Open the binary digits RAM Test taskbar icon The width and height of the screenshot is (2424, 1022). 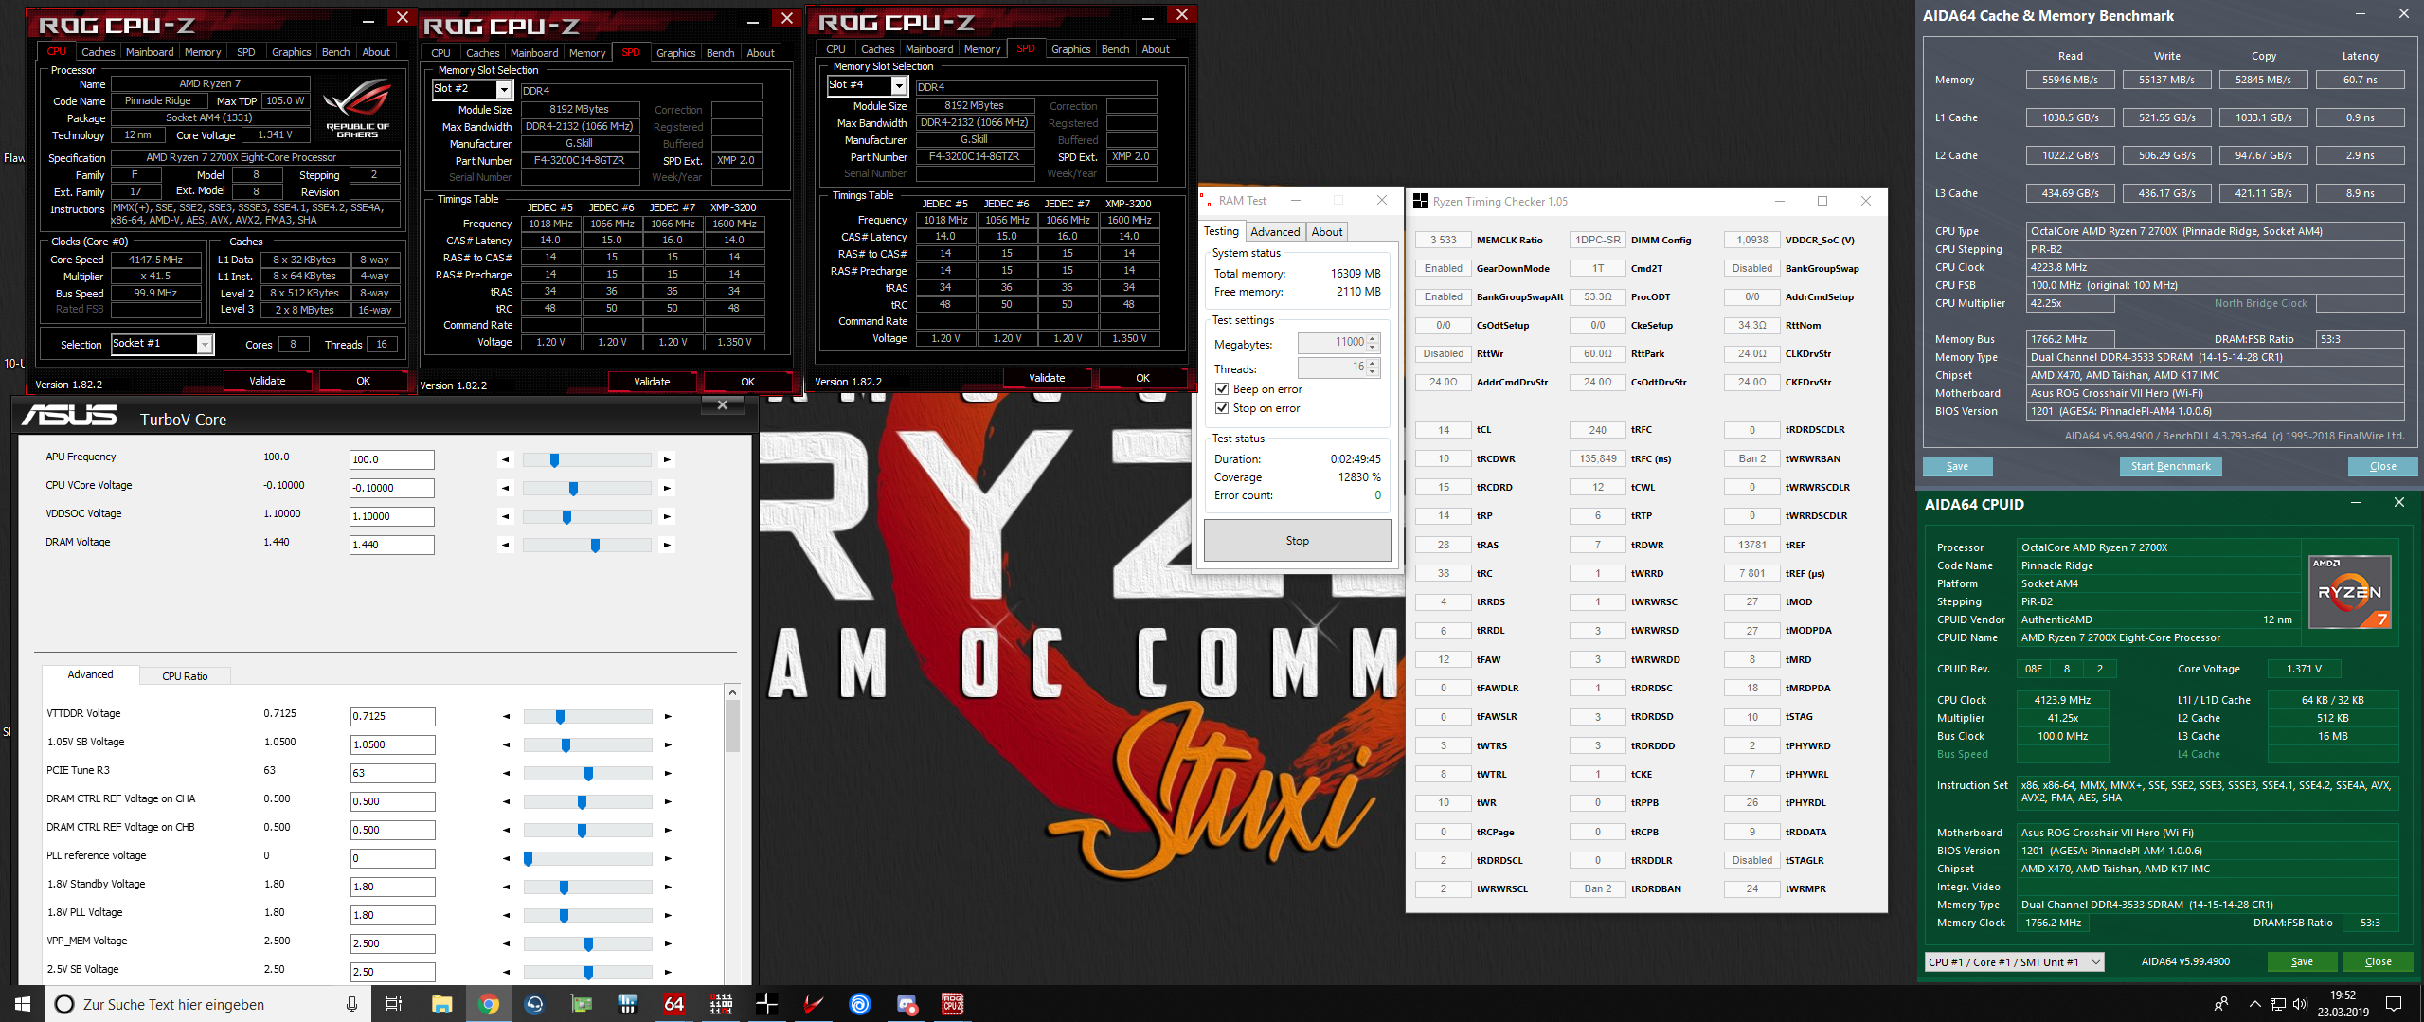(x=721, y=1004)
